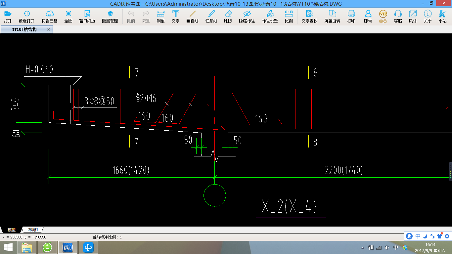
Task: Select the 文字 text tool
Action: point(176,17)
